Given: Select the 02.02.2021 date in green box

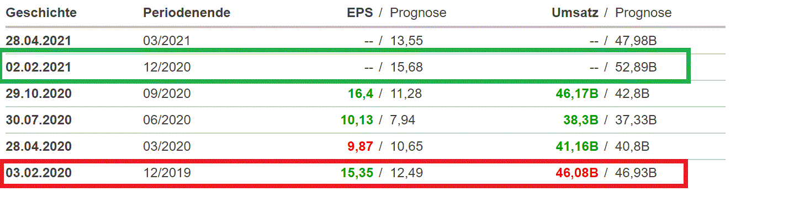Looking at the screenshot, I should 39,67.
